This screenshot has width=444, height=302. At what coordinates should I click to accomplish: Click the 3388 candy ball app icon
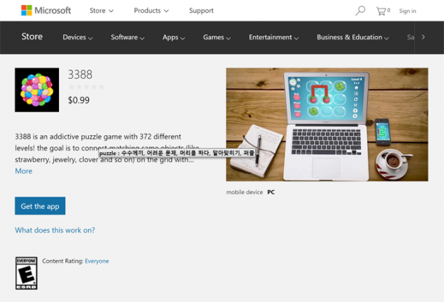click(x=37, y=90)
